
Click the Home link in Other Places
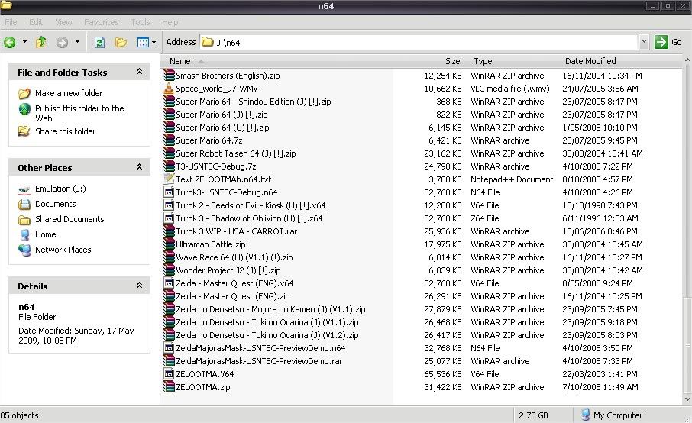click(x=46, y=234)
